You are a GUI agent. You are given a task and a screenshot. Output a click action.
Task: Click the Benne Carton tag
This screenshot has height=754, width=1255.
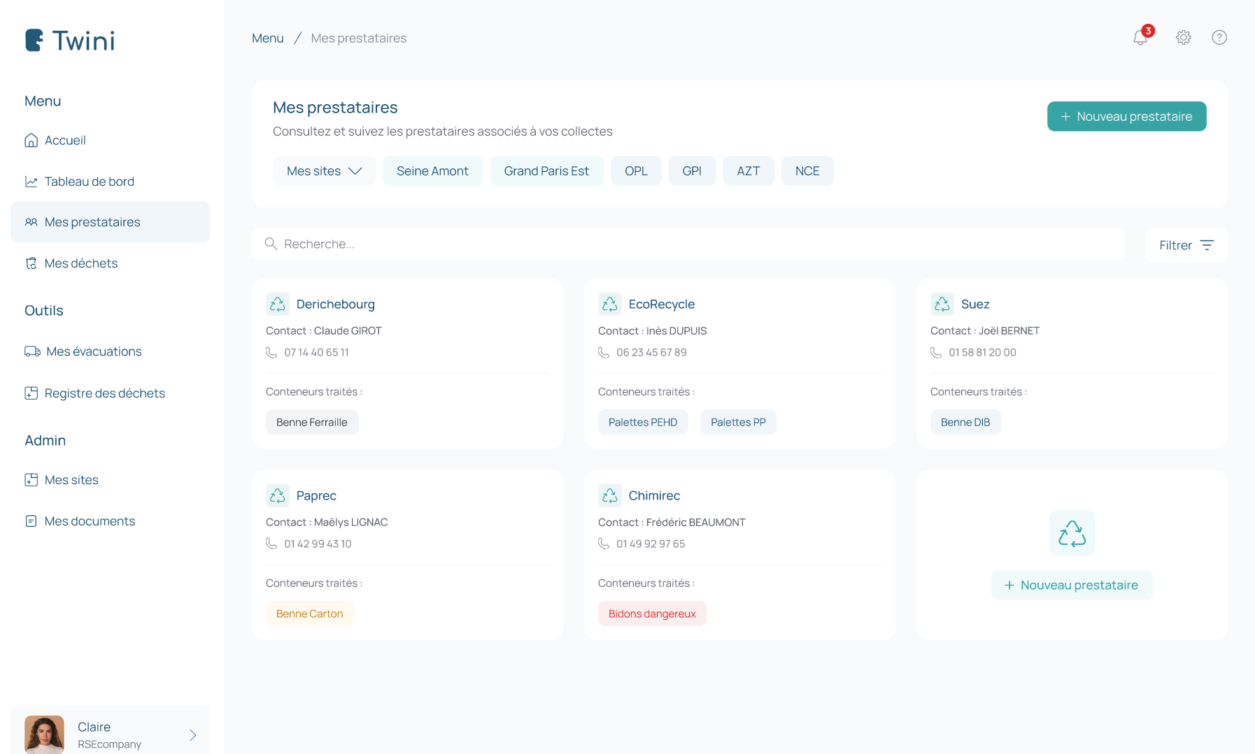310,614
